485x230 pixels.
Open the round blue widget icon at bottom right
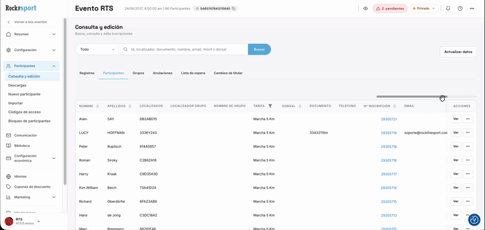(x=473, y=220)
